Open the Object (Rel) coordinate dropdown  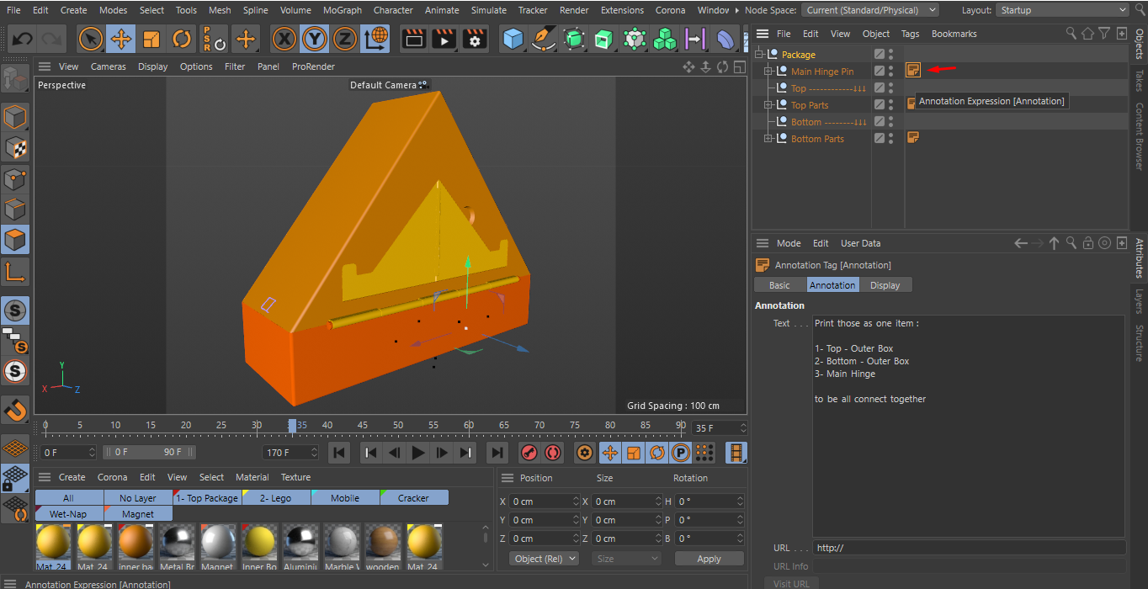[545, 559]
